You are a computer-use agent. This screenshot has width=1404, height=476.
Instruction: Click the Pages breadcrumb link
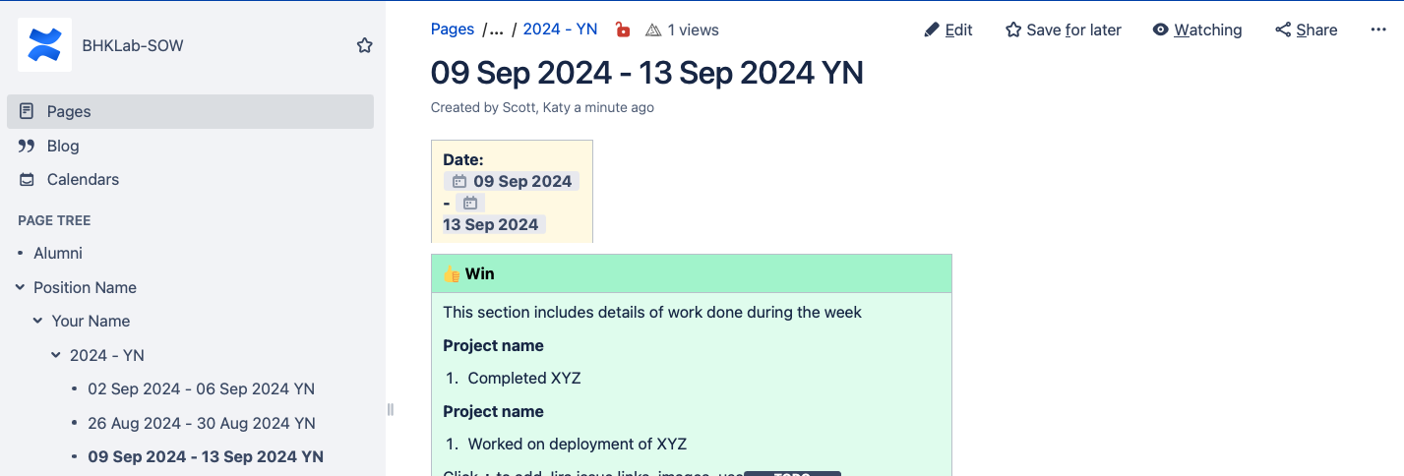coord(453,30)
